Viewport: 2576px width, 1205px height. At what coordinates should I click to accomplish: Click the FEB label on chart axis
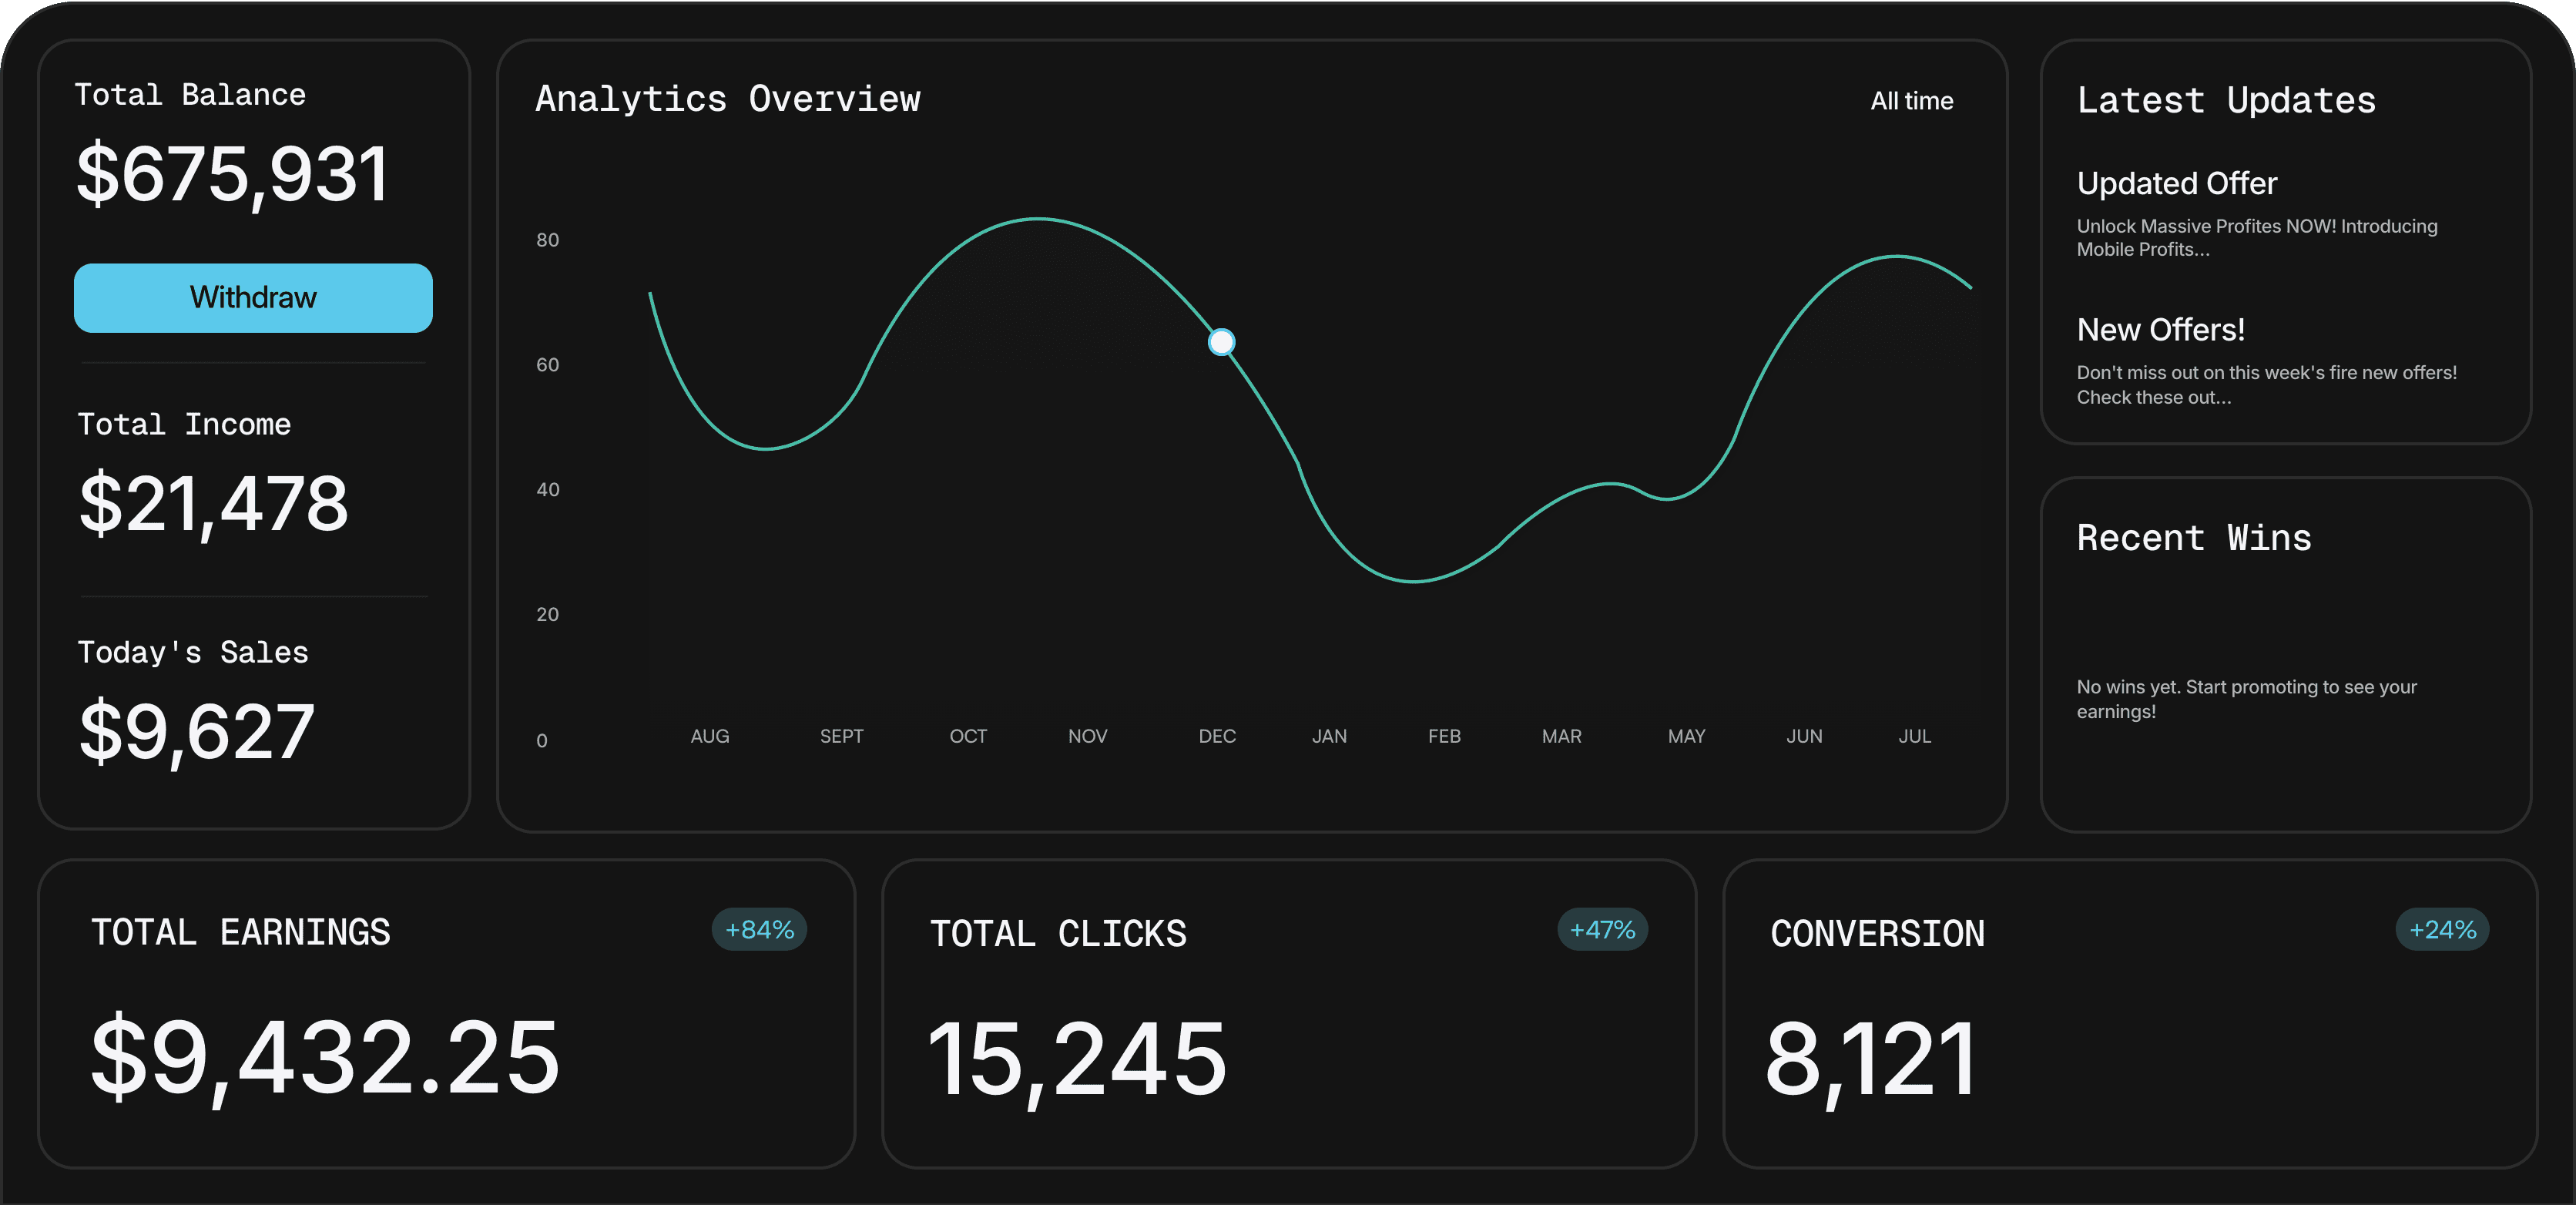[1444, 736]
